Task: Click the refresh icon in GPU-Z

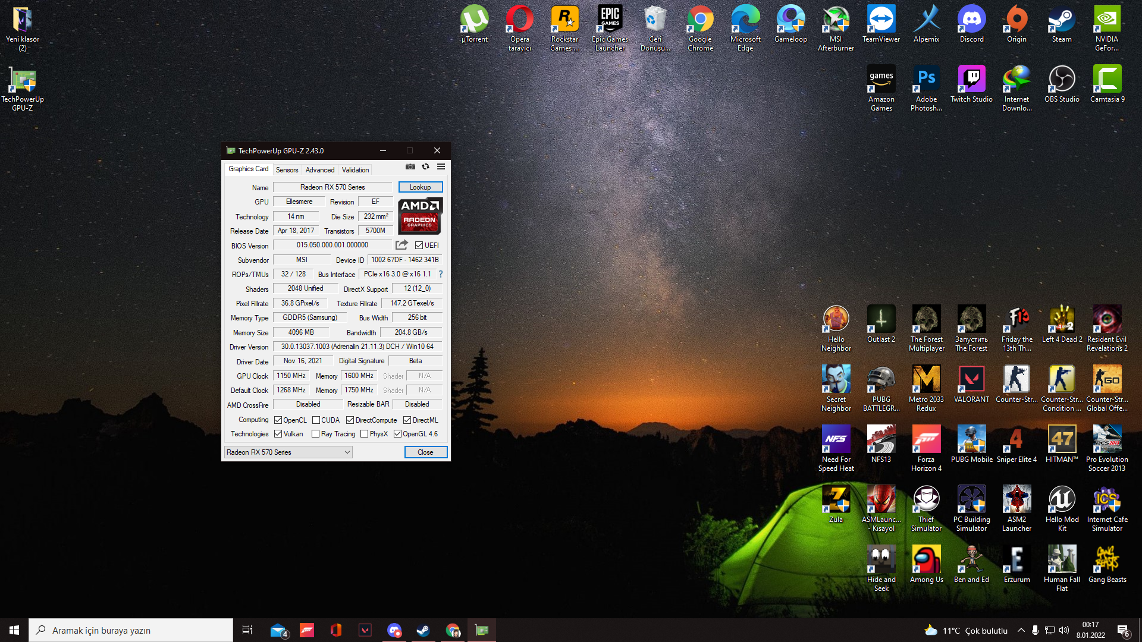Action: point(425,167)
